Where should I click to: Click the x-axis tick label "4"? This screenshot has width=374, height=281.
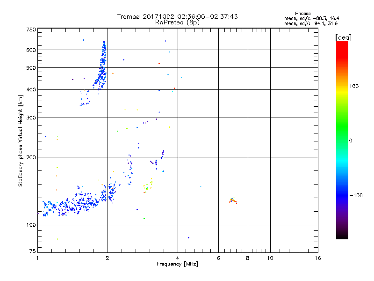click(x=178, y=258)
